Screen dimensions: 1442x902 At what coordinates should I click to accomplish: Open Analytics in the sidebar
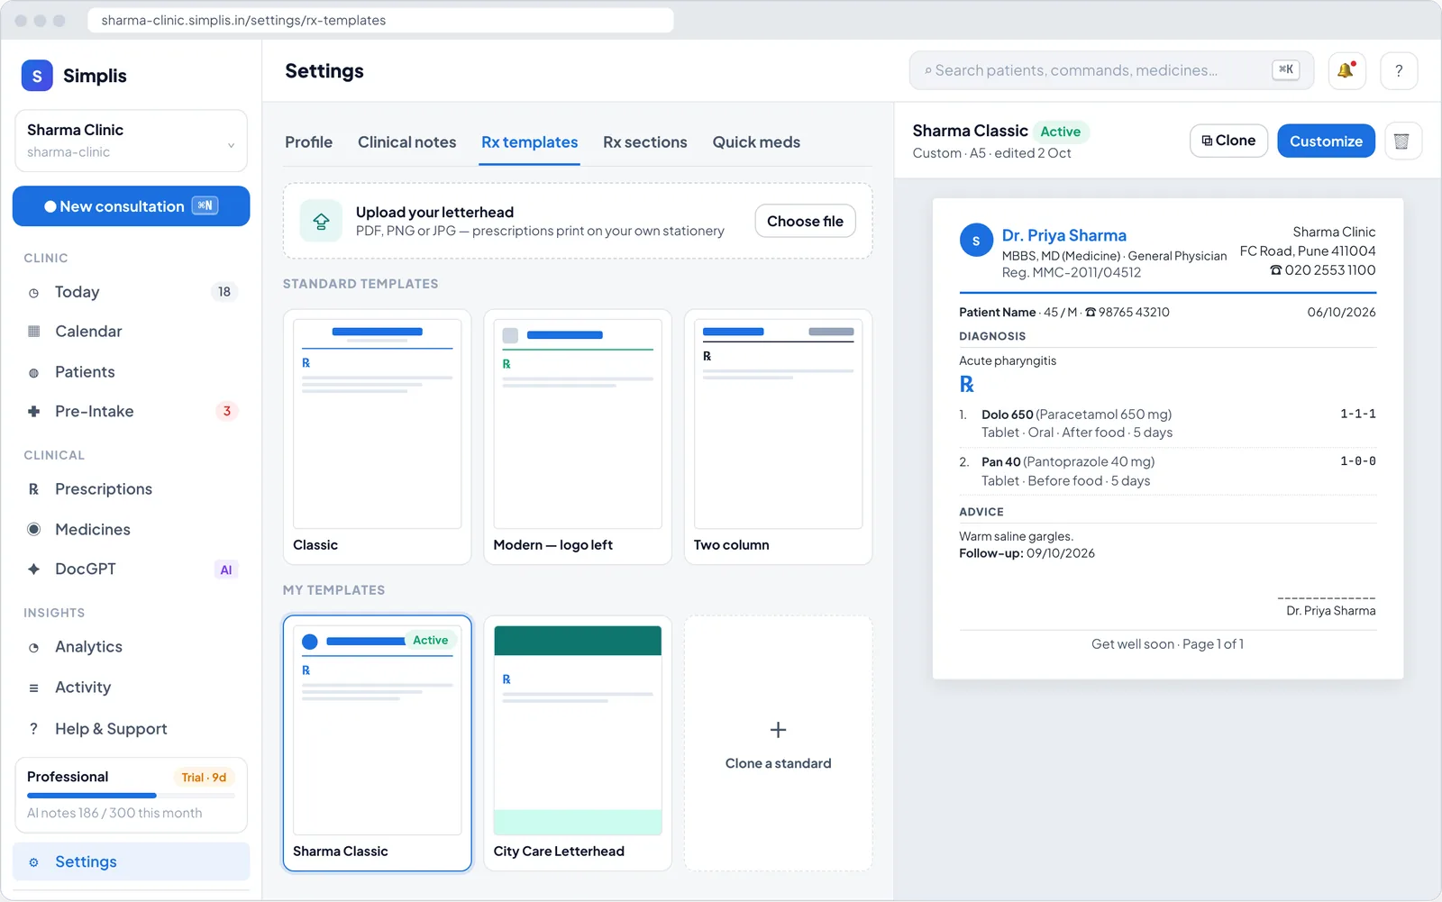pyautogui.click(x=131, y=647)
